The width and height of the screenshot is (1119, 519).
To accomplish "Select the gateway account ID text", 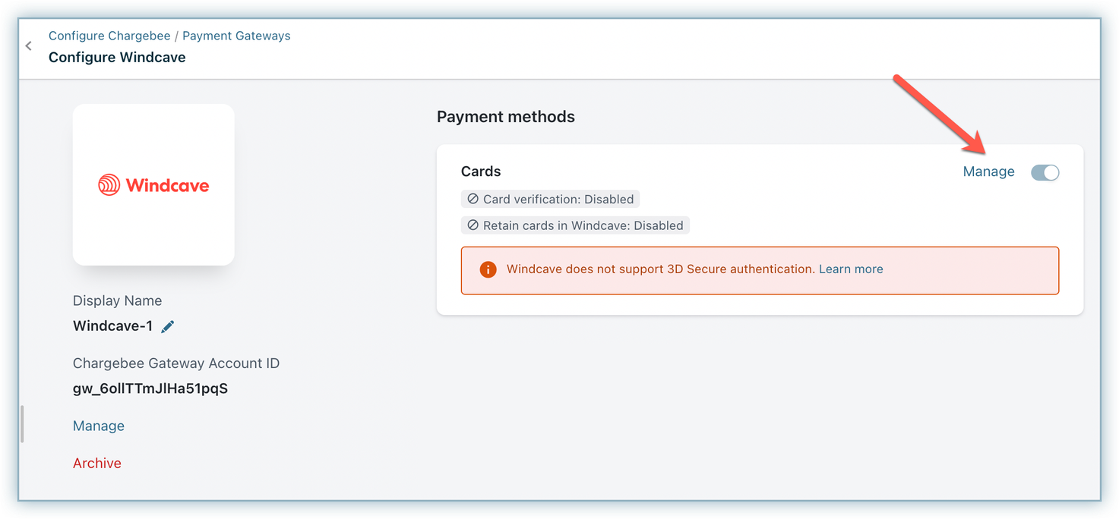I will pos(150,388).
